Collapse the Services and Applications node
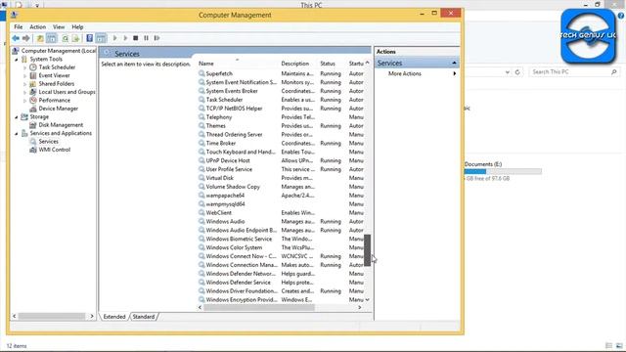The image size is (626, 352). [x=17, y=134]
